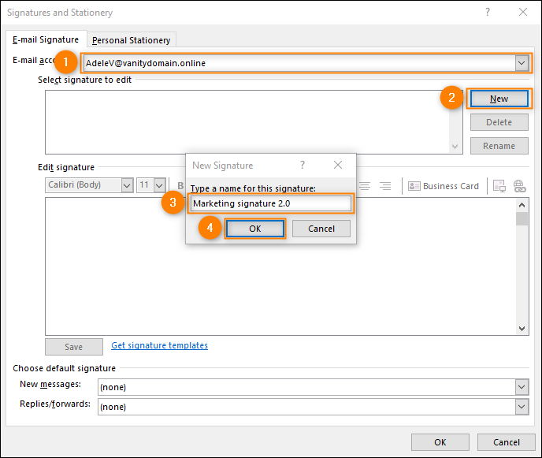Open the Get signature templates link

159,345
